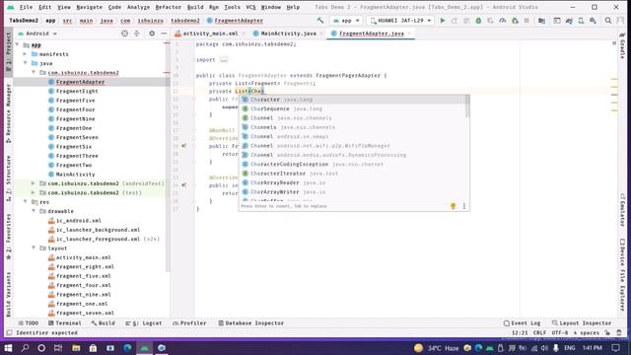This screenshot has width=631, height=355.
Task: Open the Logcat tool window
Action: [x=144, y=322]
